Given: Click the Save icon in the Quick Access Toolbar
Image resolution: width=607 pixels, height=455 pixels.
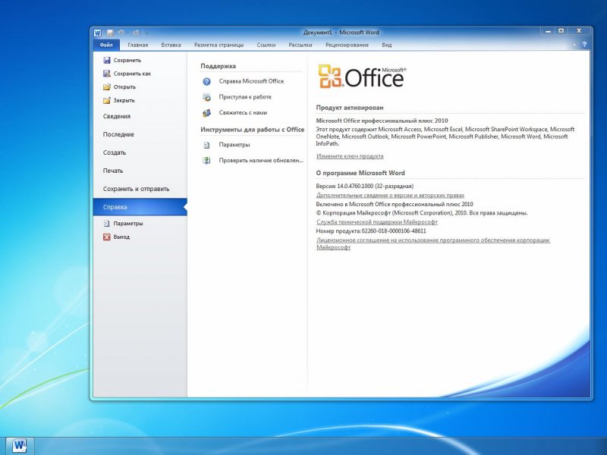Looking at the screenshot, I should (110, 33).
